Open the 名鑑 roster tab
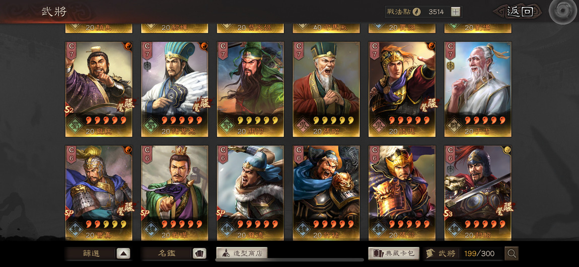Image resolution: width=579 pixels, height=267 pixels. [167, 253]
